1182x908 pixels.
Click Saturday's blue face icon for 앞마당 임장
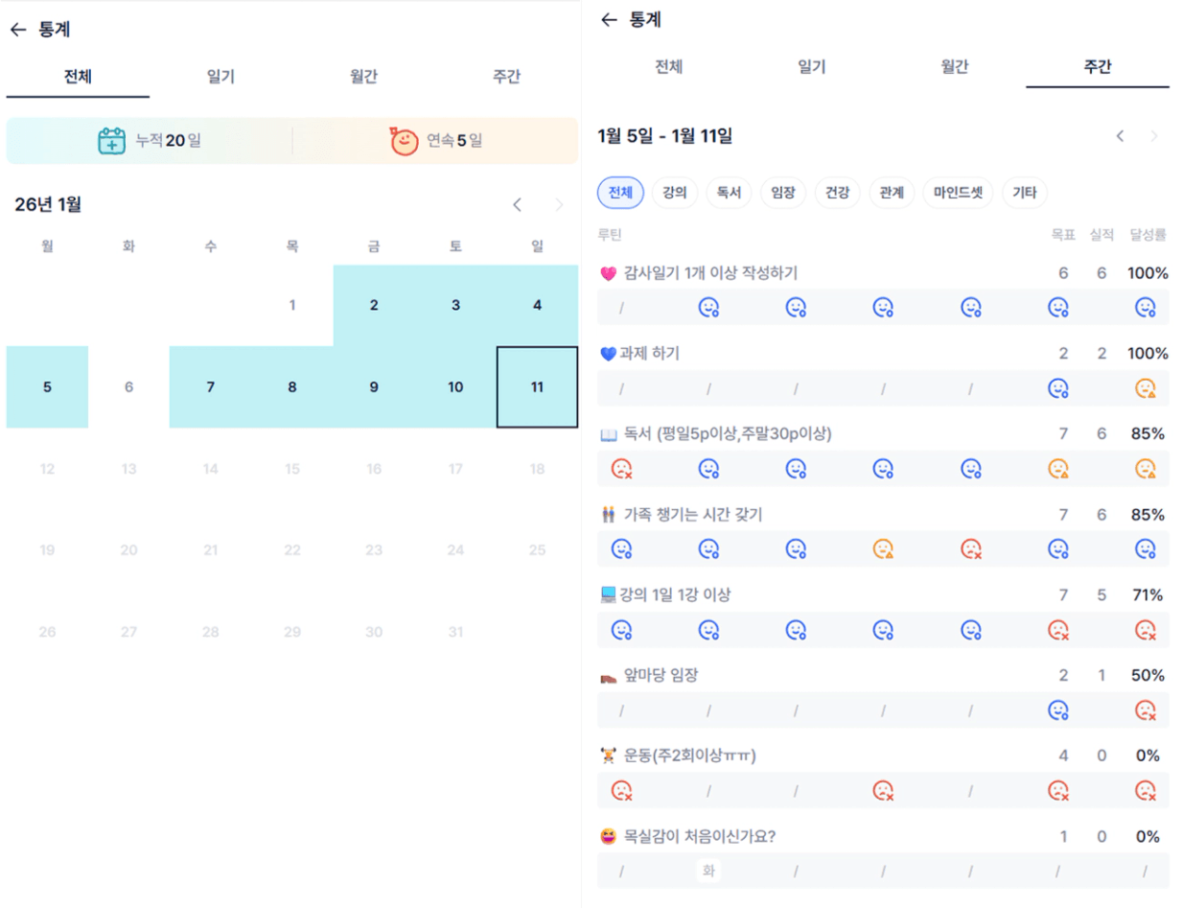[1058, 710]
